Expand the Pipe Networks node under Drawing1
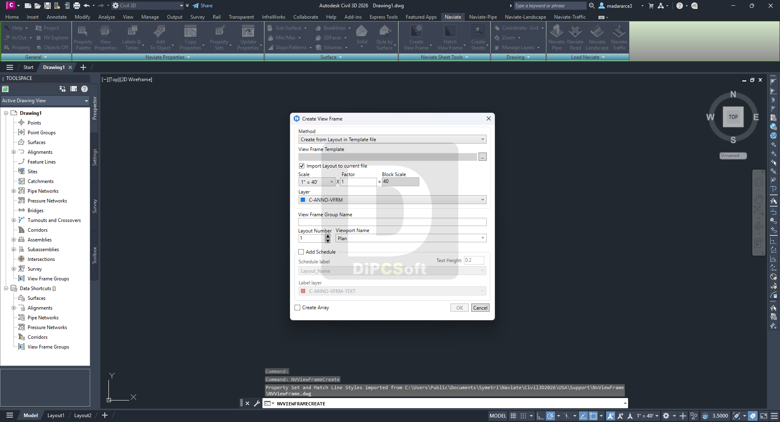Image resolution: width=780 pixels, height=422 pixels. pyautogui.click(x=13, y=191)
